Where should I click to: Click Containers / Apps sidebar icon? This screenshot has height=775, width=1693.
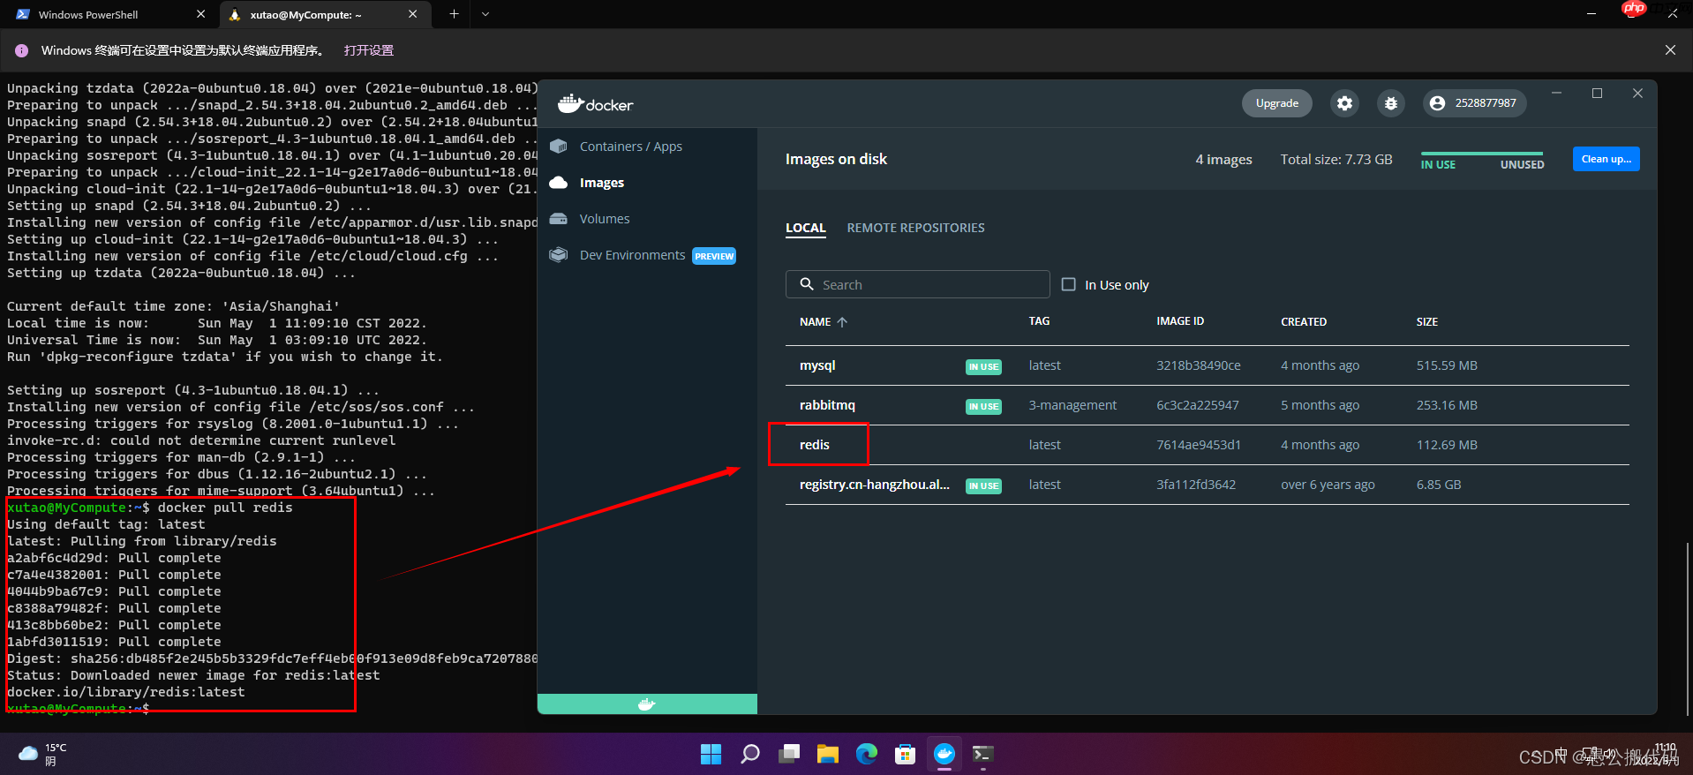[x=558, y=147]
